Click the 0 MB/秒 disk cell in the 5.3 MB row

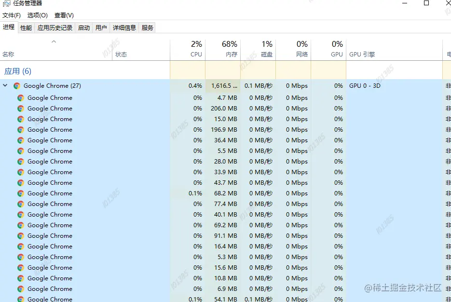258,257
